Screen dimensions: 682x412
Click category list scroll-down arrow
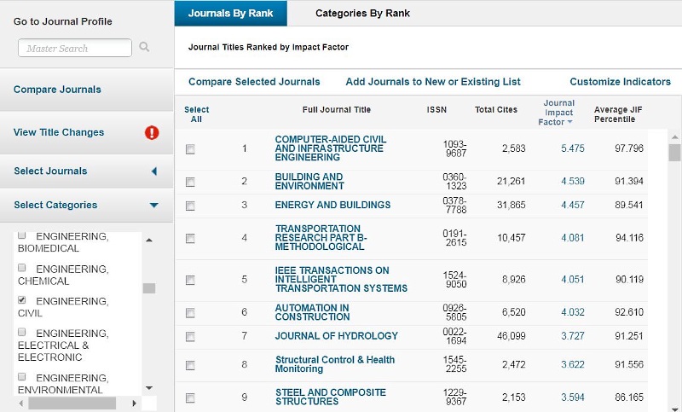(149, 387)
